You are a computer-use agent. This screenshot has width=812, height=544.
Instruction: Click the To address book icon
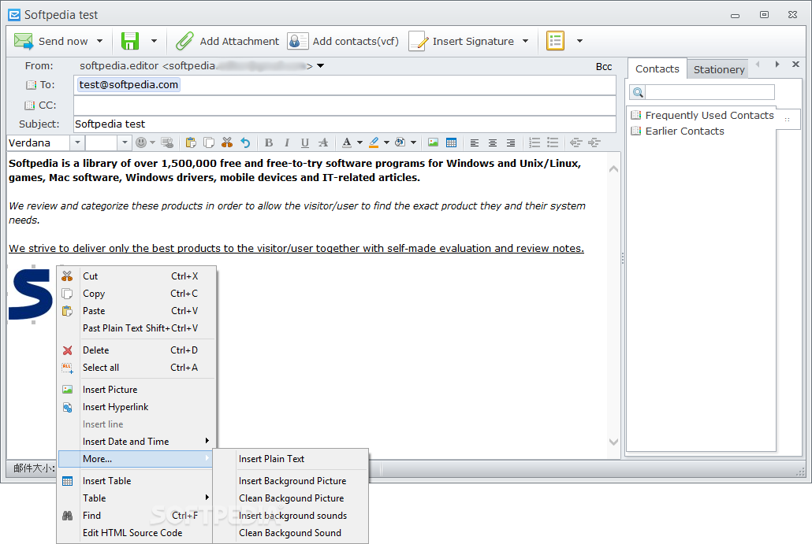point(31,85)
